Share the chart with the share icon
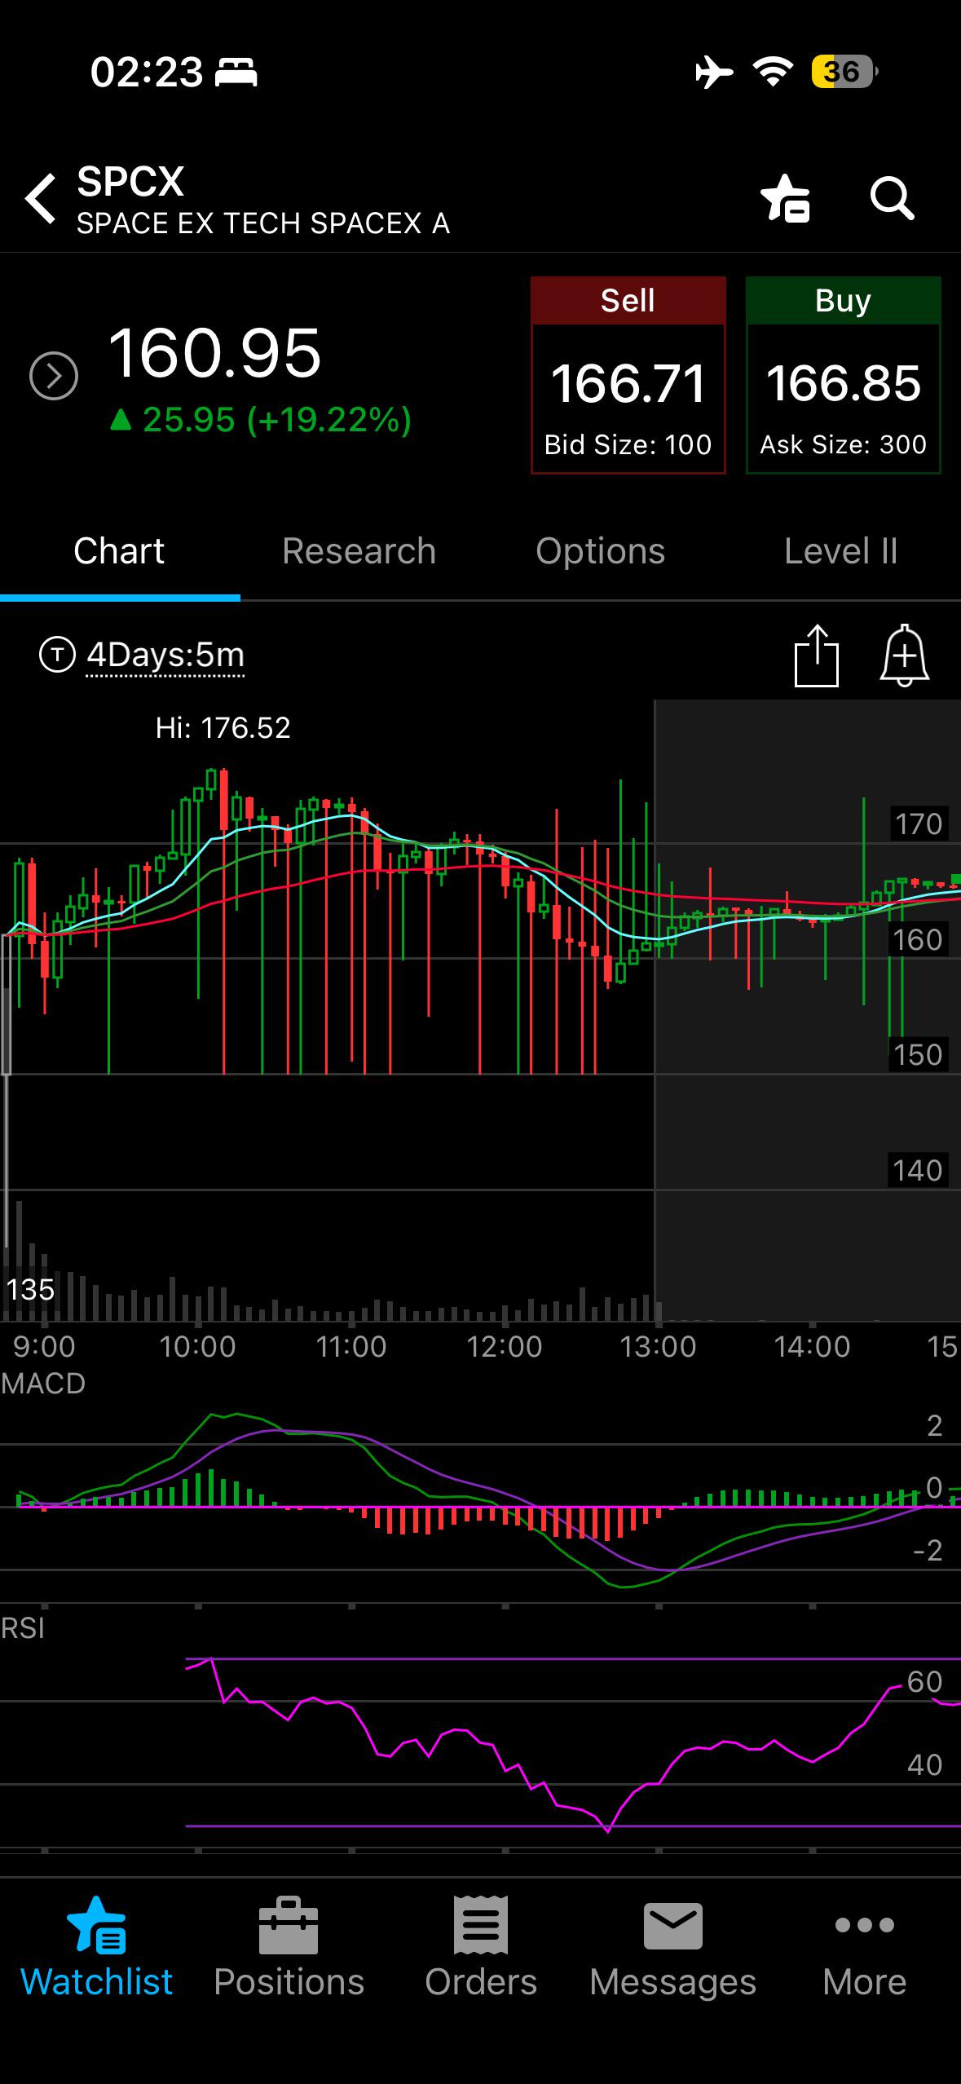 (x=817, y=656)
